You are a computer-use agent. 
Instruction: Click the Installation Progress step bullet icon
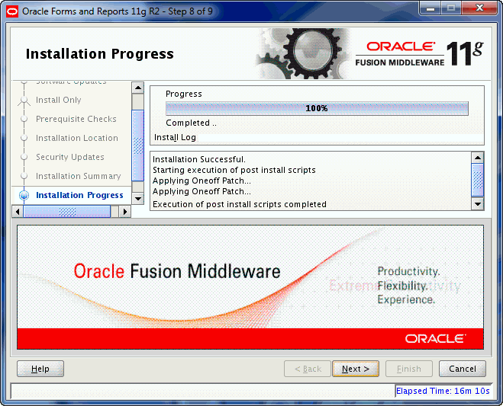(24, 195)
